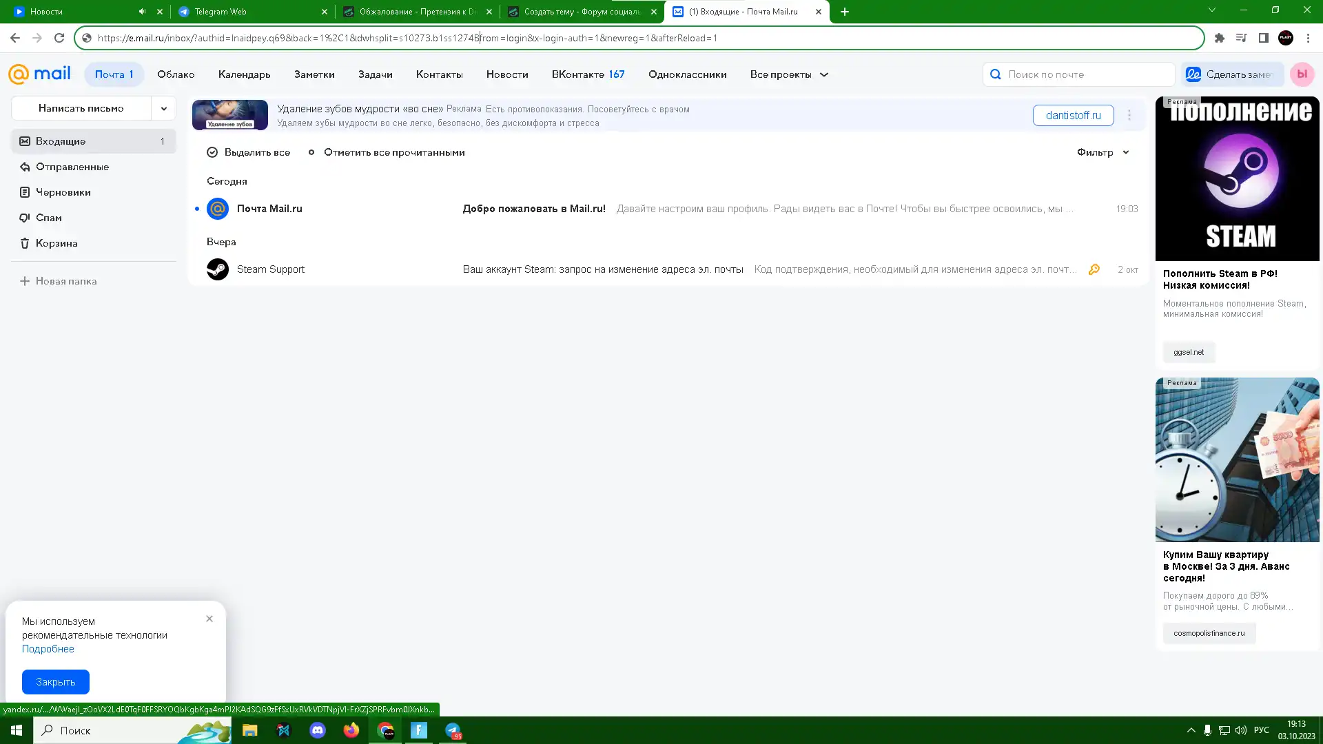Open a new browser tab
The height and width of the screenshot is (744, 1323).
[x=845, y=12]
